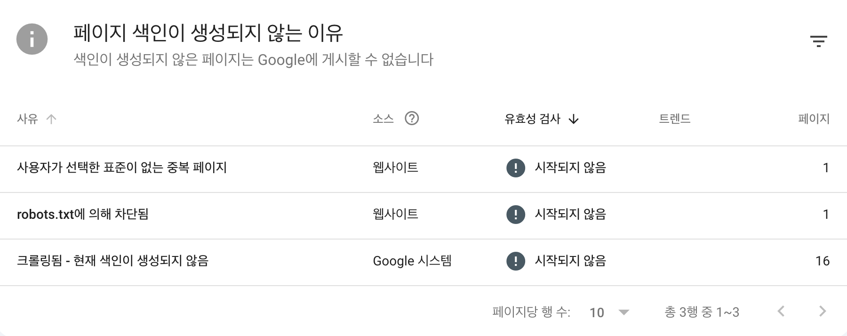Click the '시작되지 않음' validation status text

click(x=571, y=168)
